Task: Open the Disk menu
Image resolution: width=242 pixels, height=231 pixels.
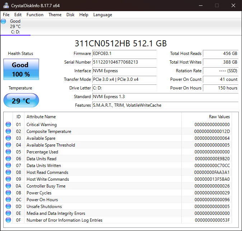Action: point(70,15)
